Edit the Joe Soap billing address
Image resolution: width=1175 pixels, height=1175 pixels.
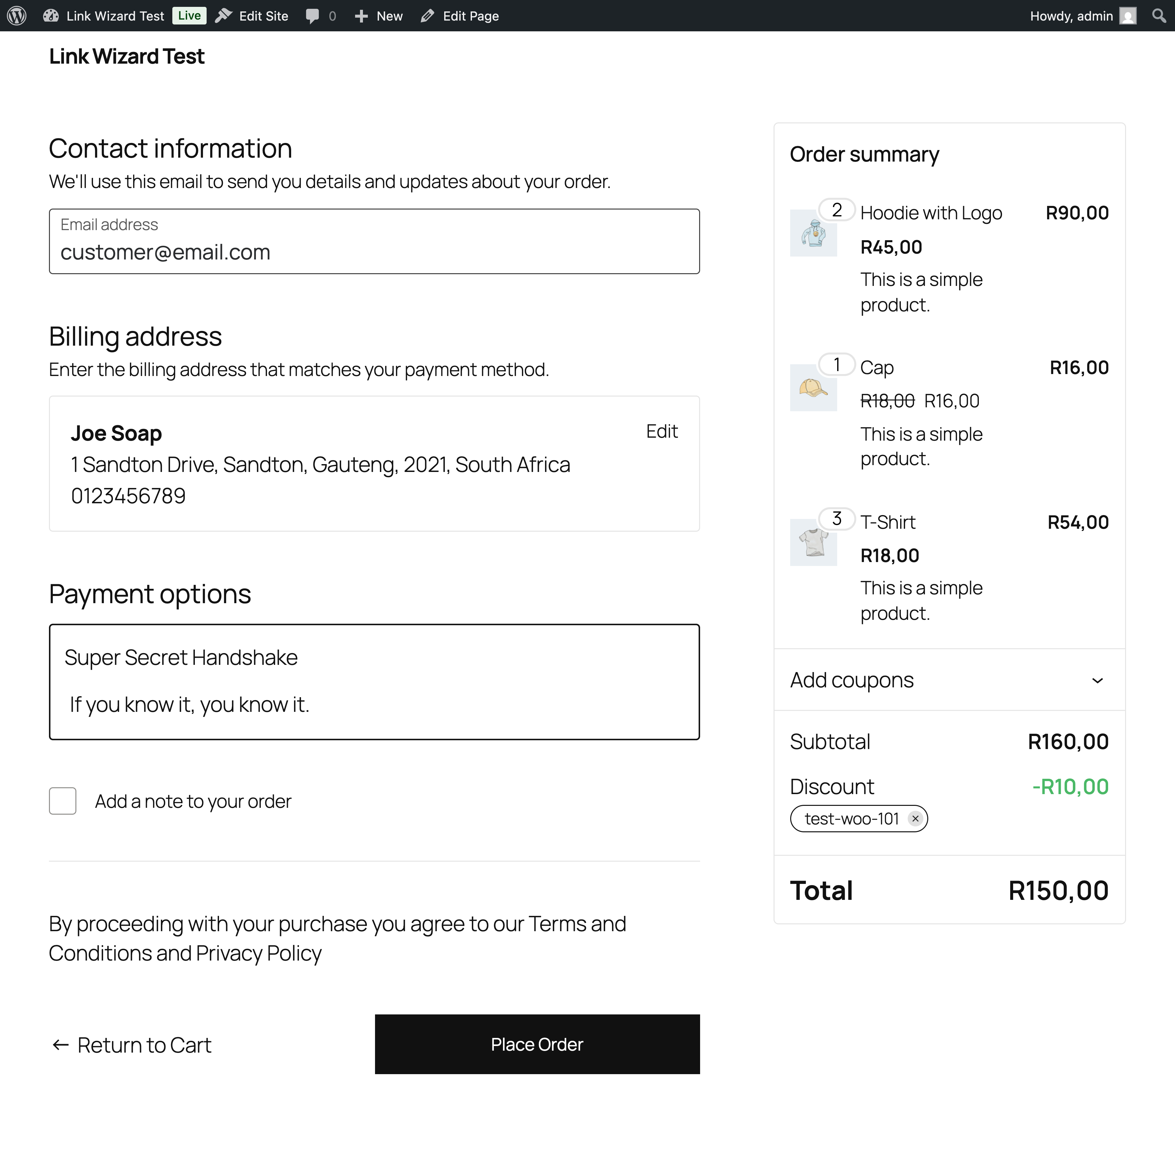(x=661, y=431)
